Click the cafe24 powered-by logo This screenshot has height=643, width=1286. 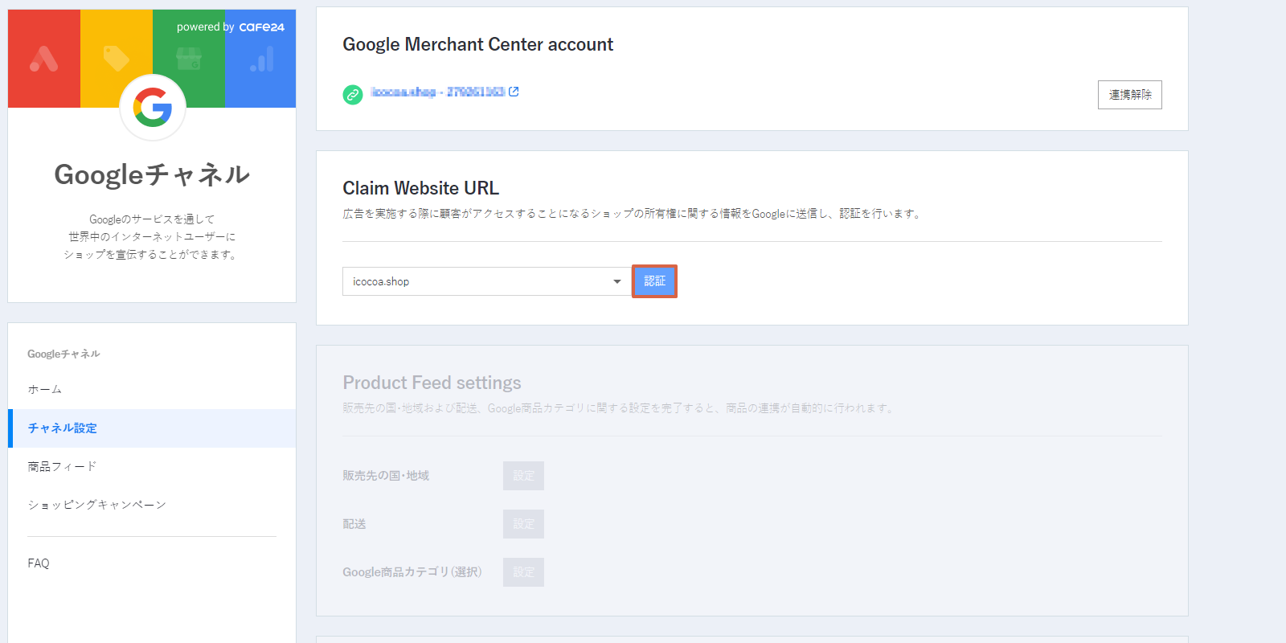point(261,27)
